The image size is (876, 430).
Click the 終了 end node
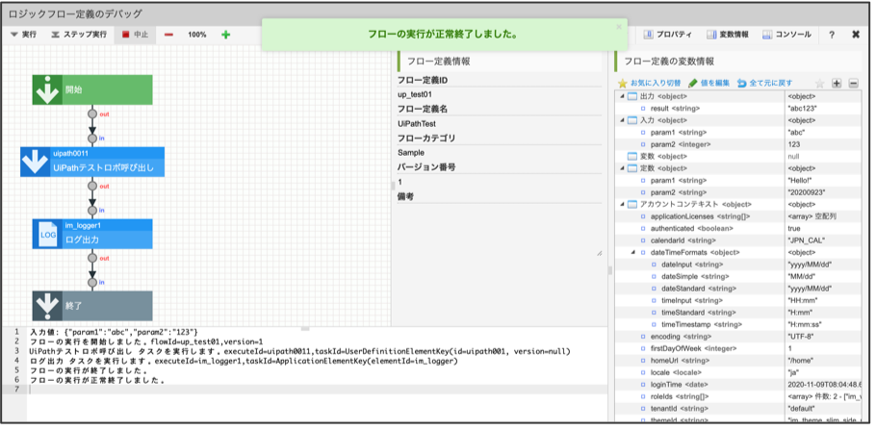pos(91,306)
